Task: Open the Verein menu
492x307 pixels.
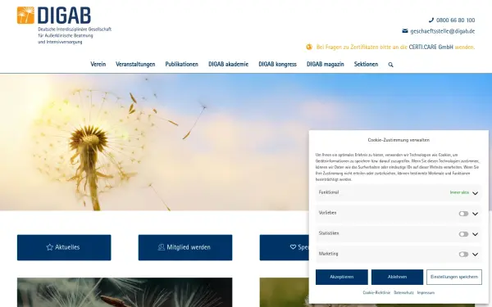Action: pos(98,64)
